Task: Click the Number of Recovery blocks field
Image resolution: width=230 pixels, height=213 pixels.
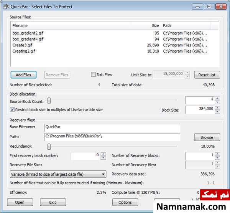Action: [200, 156]
